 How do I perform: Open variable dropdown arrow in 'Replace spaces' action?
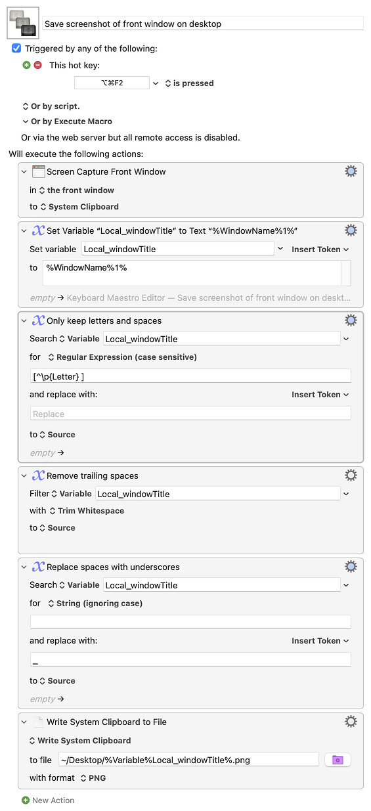[x=347, y=585]
